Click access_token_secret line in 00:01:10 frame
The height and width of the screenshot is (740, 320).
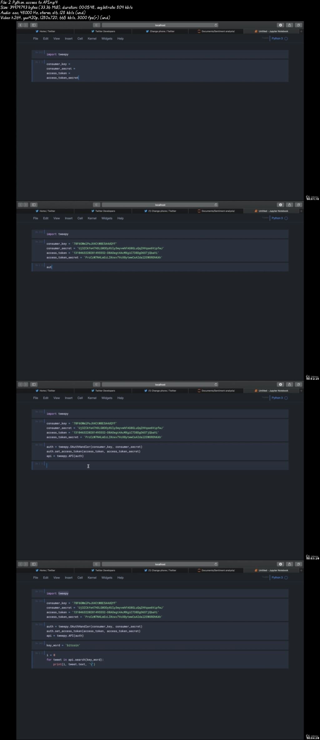(62, 78)
